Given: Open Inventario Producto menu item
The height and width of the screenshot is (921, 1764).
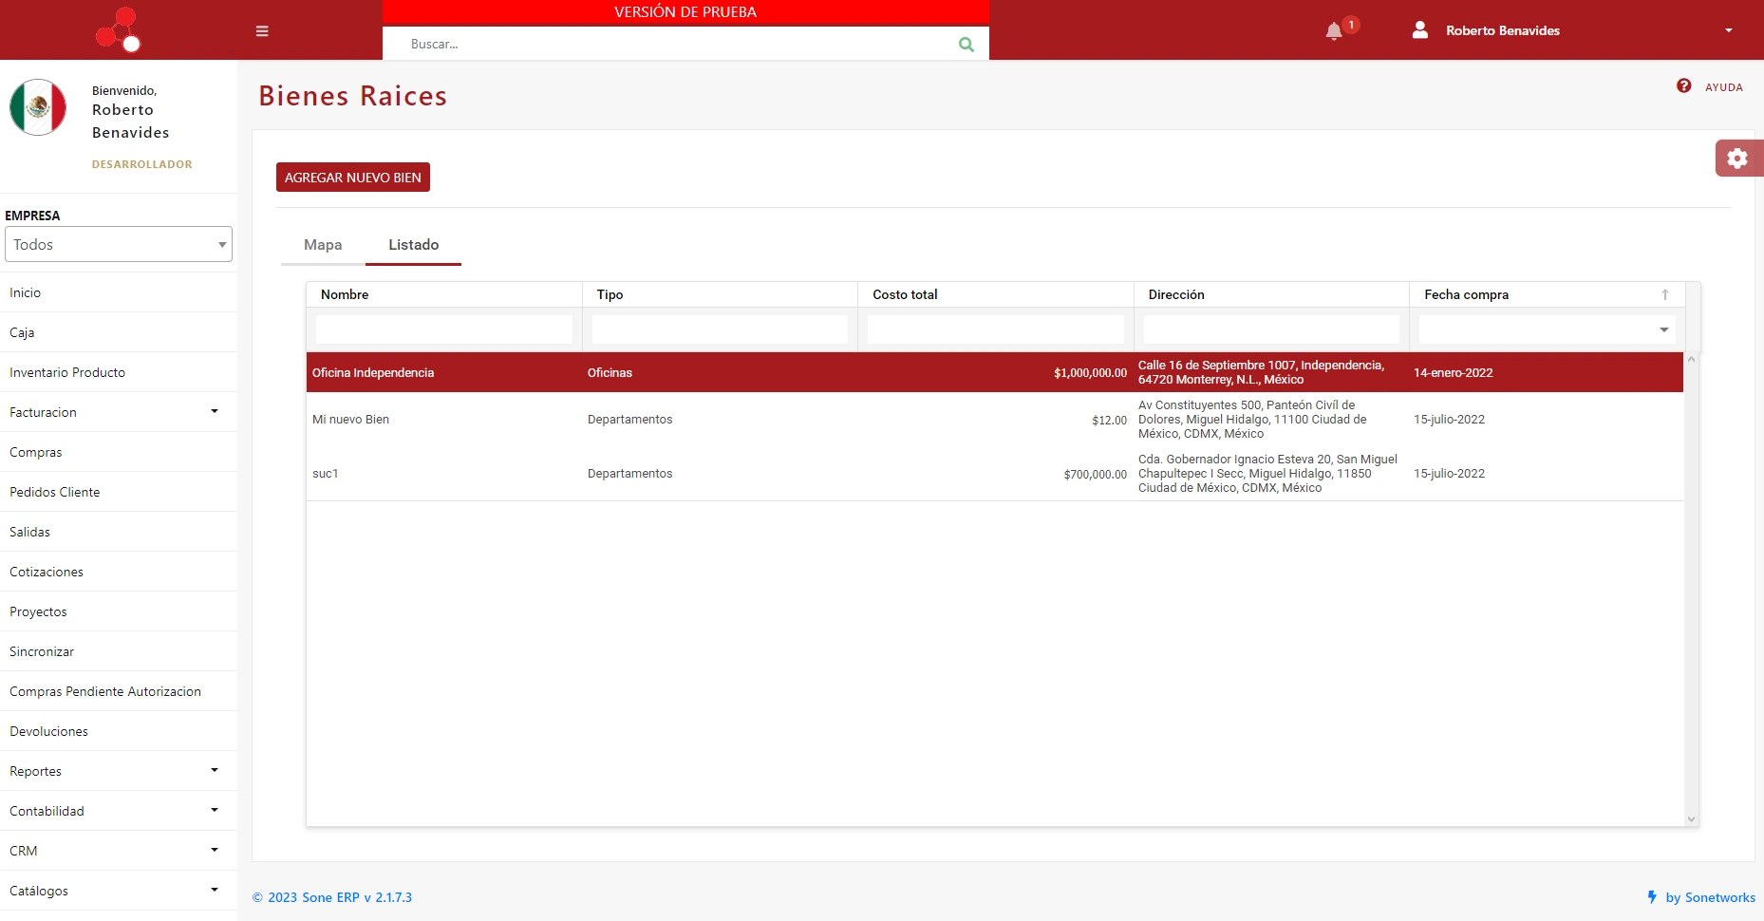Looking at the screenshot, I should tap(119, 372).
